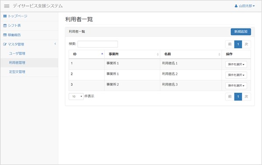Open the 山田太郎 user dropdown
Viewport: 262px width, 165px height.
coord(245,6)
